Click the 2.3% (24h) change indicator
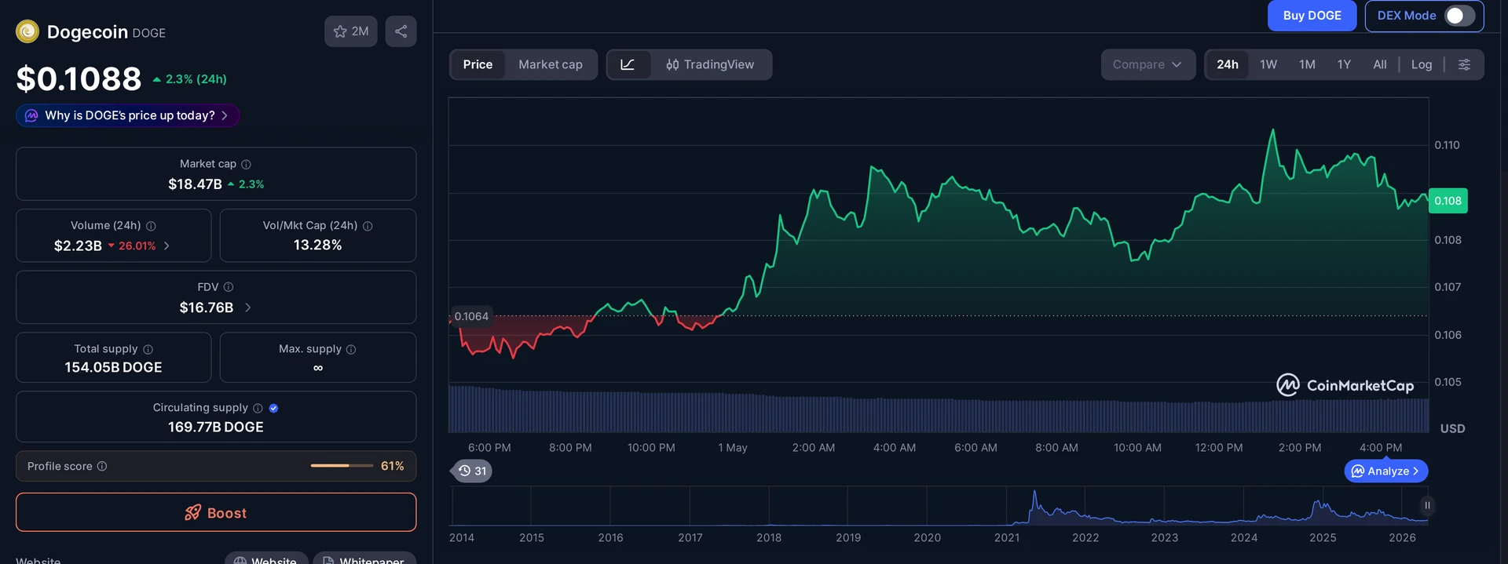The height and width of the screenshot is (564, 1508). pos(189,79)
